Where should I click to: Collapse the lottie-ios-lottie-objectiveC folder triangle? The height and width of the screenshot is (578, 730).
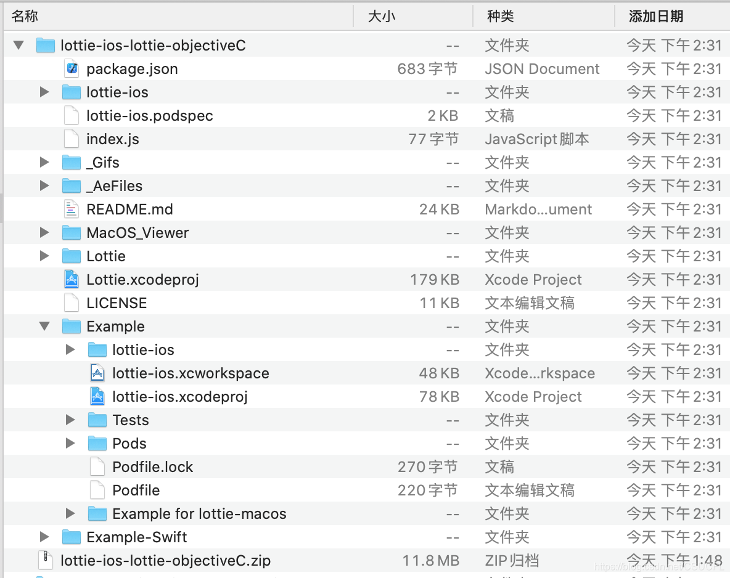coord(18,45)
